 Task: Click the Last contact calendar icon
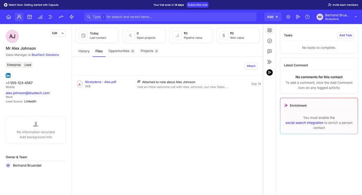pos(83,35)
